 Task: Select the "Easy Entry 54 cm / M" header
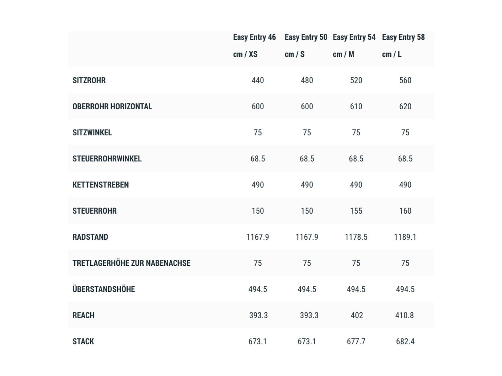pyautogui.click(x=354, y=46)
